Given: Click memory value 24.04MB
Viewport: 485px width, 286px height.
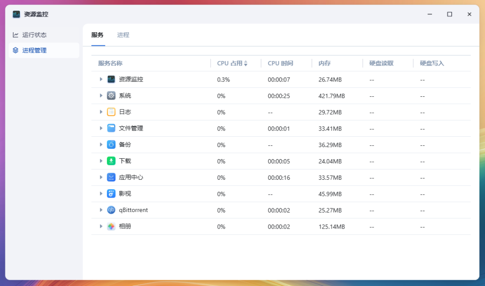Looking at the screenshot, I should click(330, 161).
